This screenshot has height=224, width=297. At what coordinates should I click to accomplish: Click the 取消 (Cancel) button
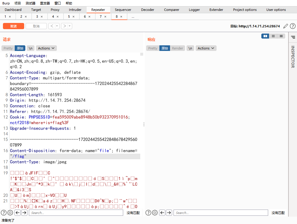tap(36, 26)
